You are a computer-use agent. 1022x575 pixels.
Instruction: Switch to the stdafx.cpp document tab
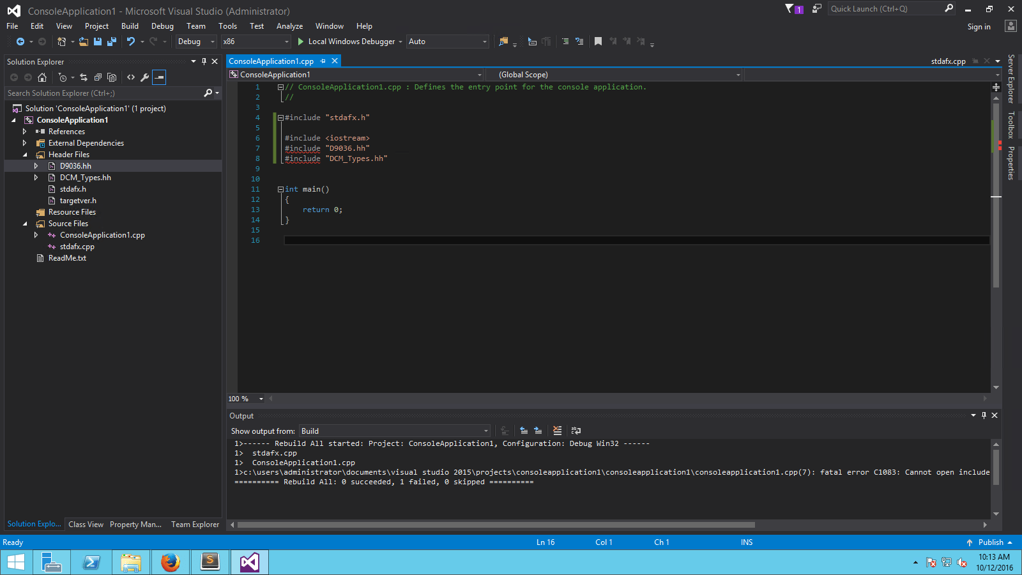click(x=948, y=61)
